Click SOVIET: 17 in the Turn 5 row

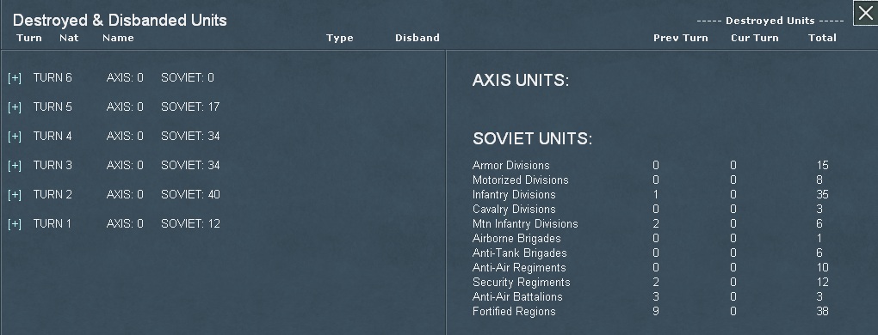click(190, 107)
